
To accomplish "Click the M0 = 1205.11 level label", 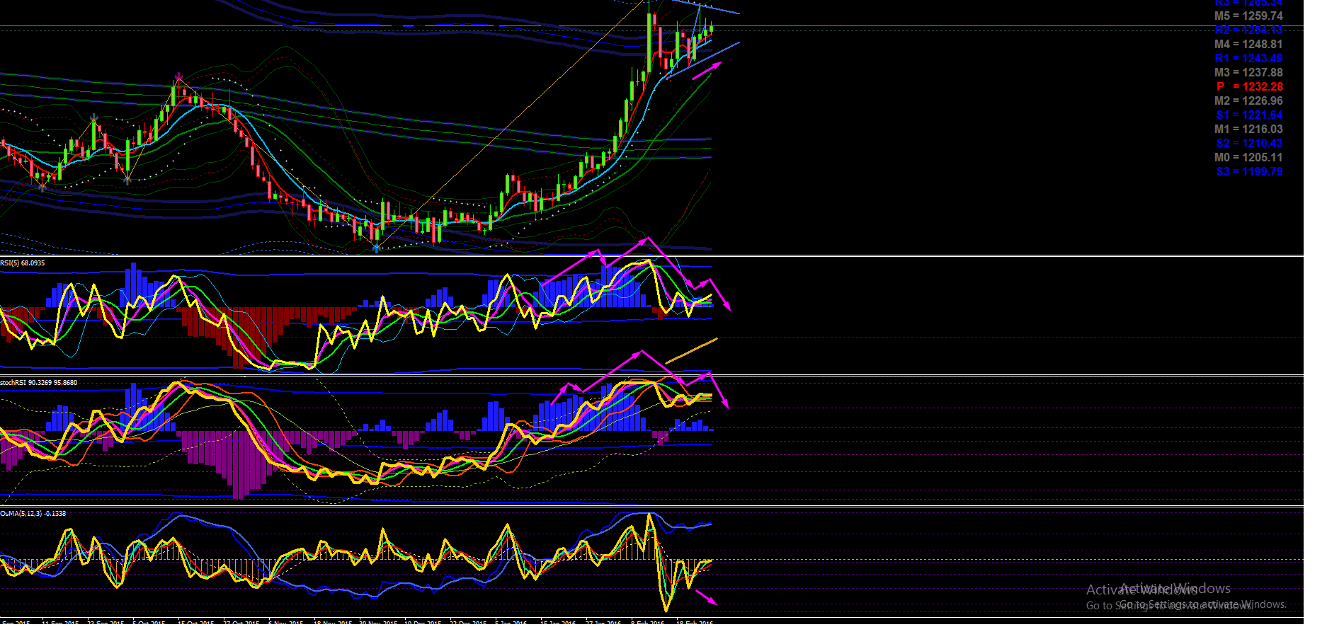I will (x=1248, y=157).
